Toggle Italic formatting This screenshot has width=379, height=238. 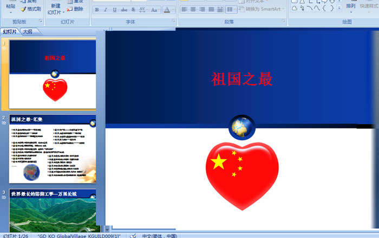click(106, 10)
